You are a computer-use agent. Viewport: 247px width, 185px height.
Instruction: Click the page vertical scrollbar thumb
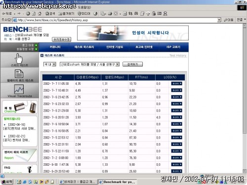pyautogui.click(x=245, y=80)
